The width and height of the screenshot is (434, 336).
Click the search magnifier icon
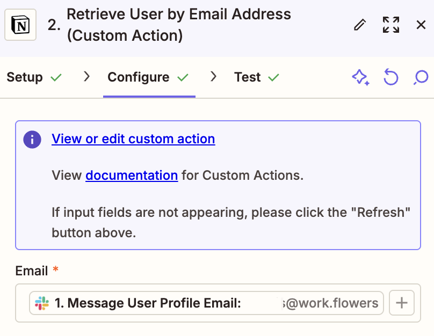click(421, 78)
